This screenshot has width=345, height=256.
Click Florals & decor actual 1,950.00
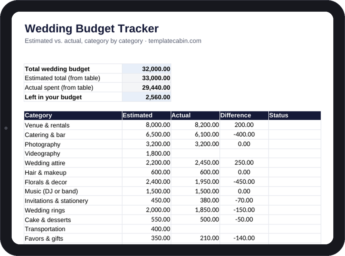195,182
